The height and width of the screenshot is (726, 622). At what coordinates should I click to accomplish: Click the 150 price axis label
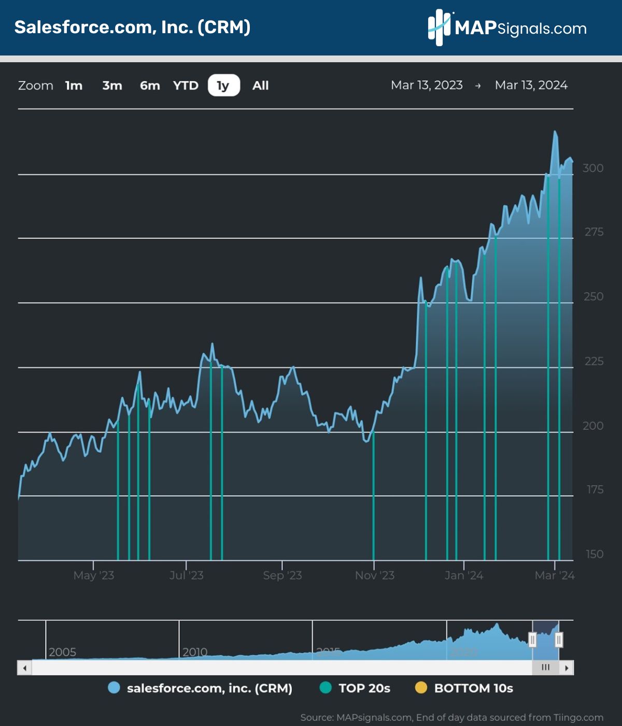pyautogui.click(x=595, y=554)
